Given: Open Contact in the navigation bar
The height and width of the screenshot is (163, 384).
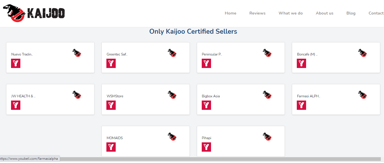Looking at the screenshot, I should point(376,13).
